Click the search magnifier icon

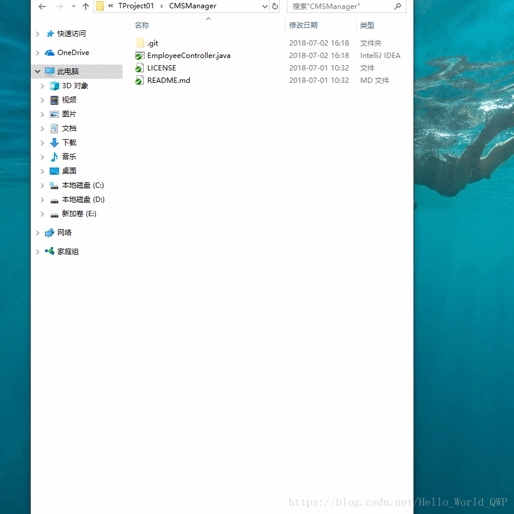[397, 7]
